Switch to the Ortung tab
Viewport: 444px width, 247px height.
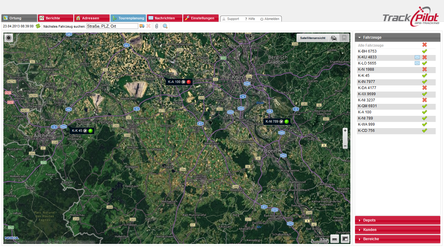pos(19,18)
